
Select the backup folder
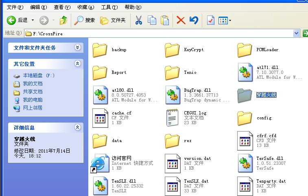(x=109, y=50)
